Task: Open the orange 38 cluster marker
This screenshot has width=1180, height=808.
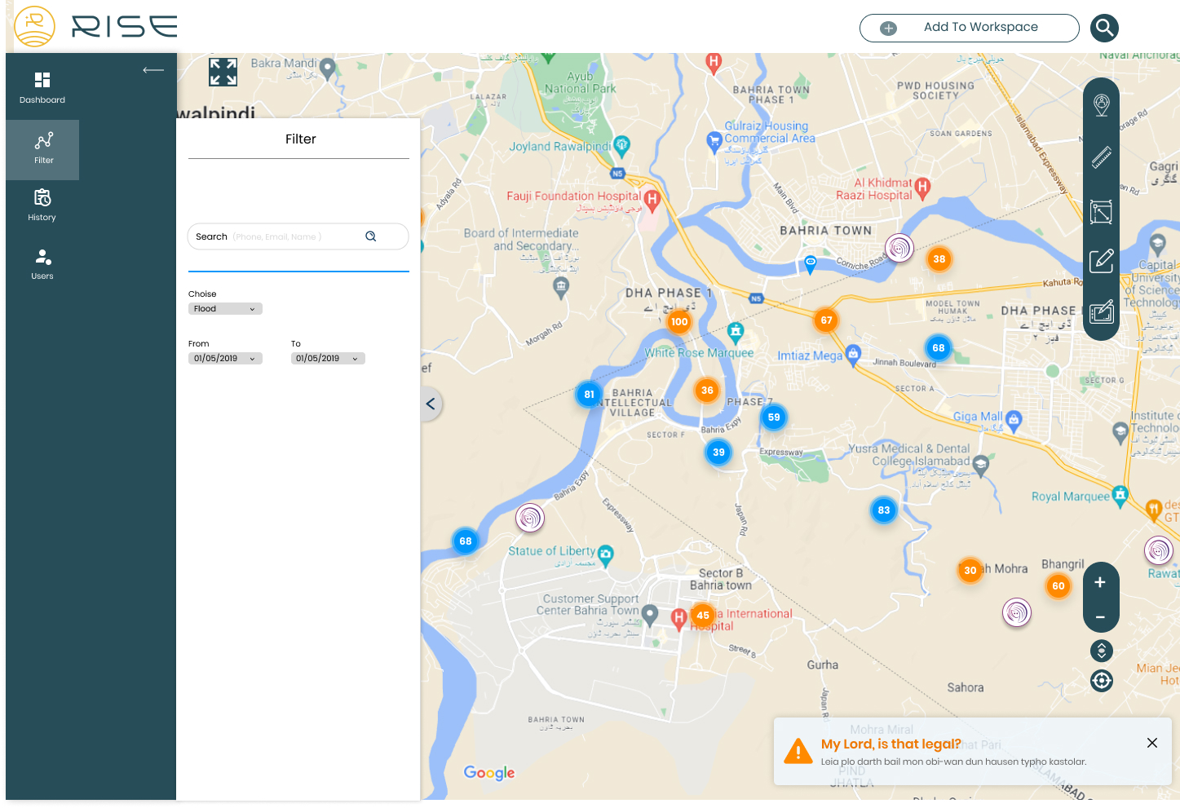Action: (939, 259)
